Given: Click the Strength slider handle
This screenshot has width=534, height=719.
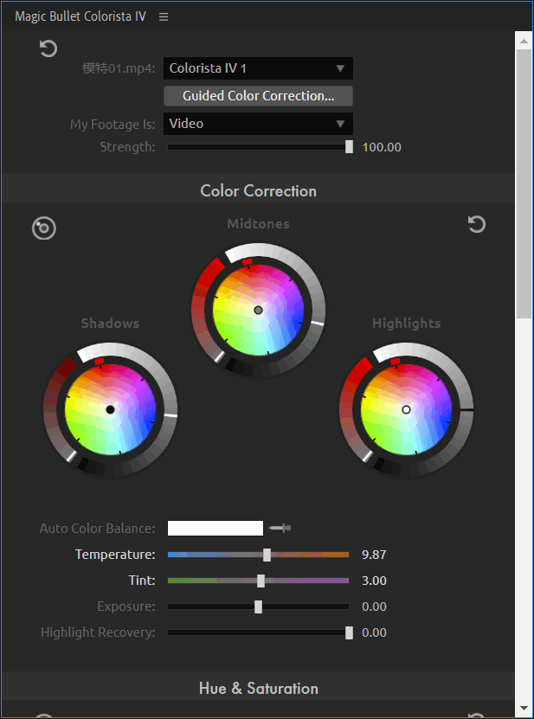Looking at the screenshot, I should tap(349, 147).
